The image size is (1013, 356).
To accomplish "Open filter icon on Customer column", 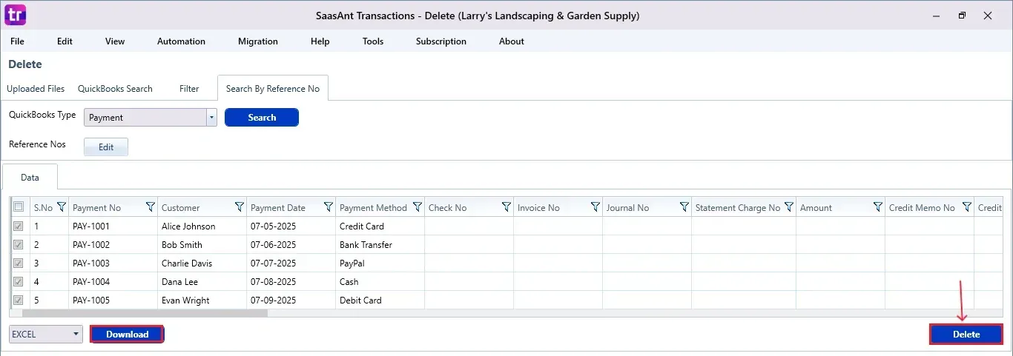I will pyautogui.click(x=240, y=207).
